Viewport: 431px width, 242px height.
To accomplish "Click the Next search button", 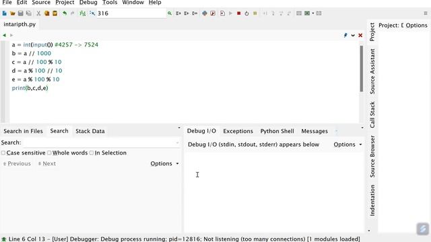I will click(x=46, y=163).
